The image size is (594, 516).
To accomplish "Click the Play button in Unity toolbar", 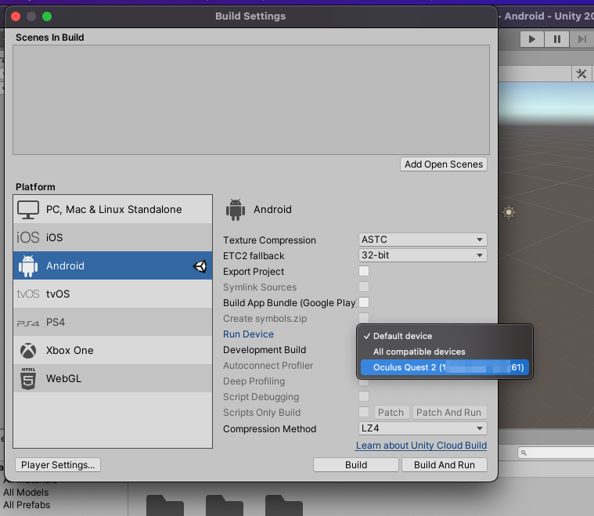I will click(532, 39).
